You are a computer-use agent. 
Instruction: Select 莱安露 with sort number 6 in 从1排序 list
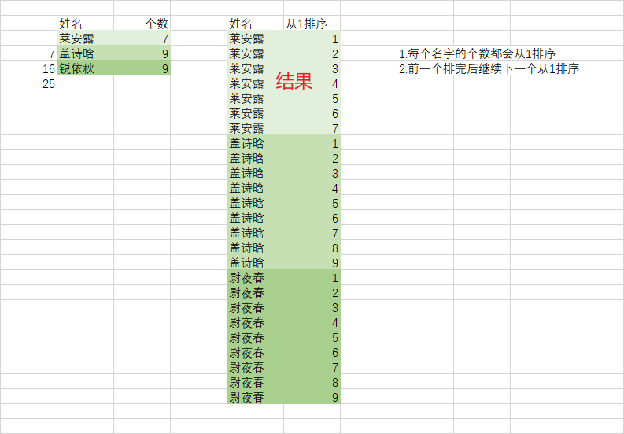click(255, 113)
